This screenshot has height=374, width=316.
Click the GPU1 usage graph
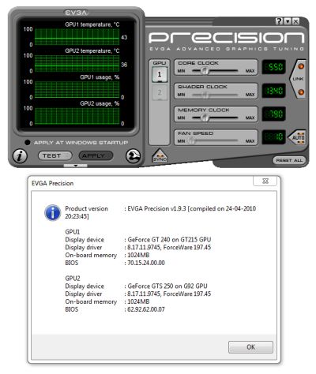(x=77, y=89)
